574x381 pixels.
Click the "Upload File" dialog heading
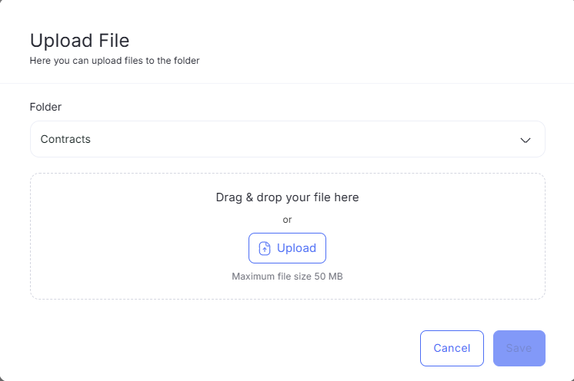(79, 41)
